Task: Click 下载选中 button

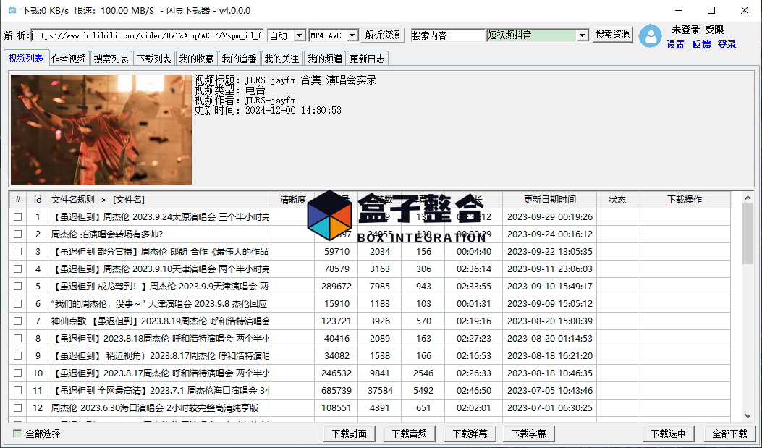Action: [x=668, y=434]
